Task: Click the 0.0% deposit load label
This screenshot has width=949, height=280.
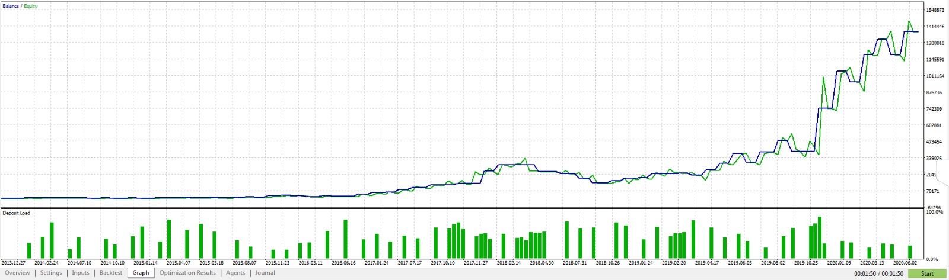Action: click(x=932, y=259)
